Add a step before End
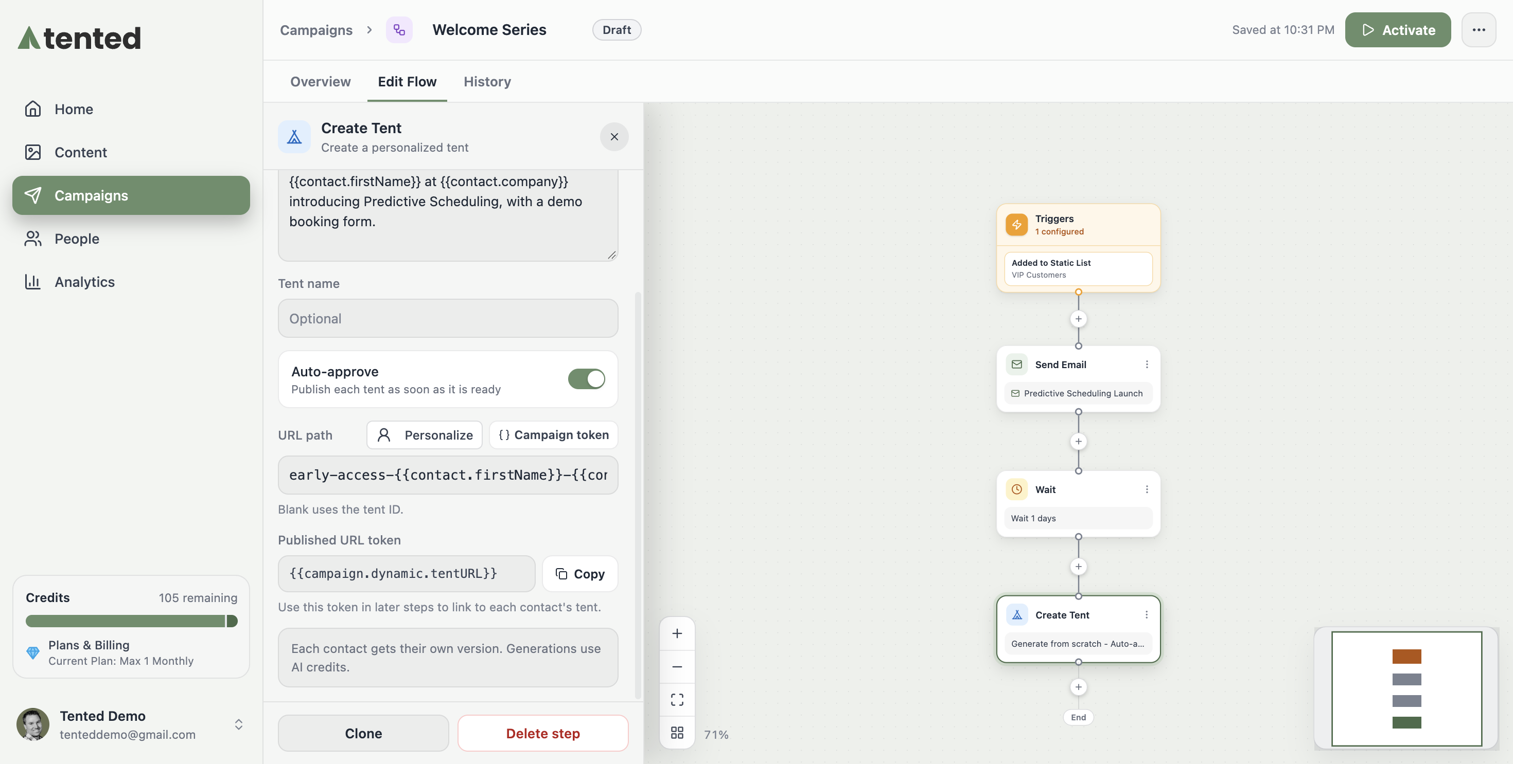Image resolution: width=1513 pixels, height=764 pixels. [x=1078, y=687]
